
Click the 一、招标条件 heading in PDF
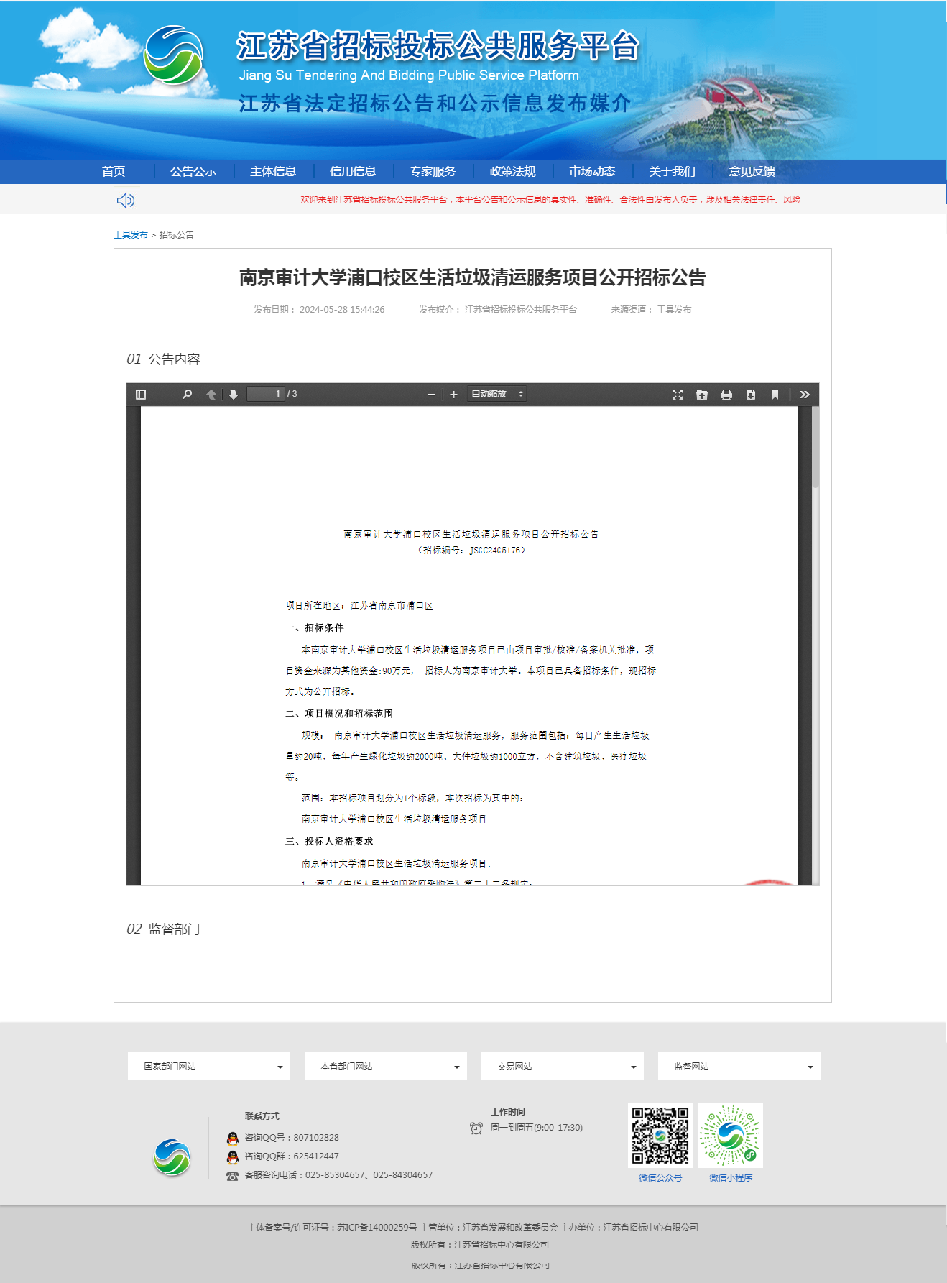pyautogui.click(x=314, y=627)
